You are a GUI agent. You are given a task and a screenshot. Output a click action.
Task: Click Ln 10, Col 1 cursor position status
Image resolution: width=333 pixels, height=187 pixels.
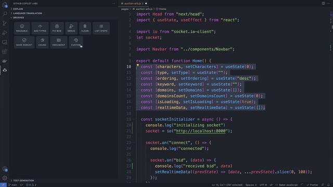click(227, 185)
